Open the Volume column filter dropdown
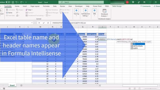Image resolution: width=160 pixels, height=90 pixels. (x=86, y=34)
